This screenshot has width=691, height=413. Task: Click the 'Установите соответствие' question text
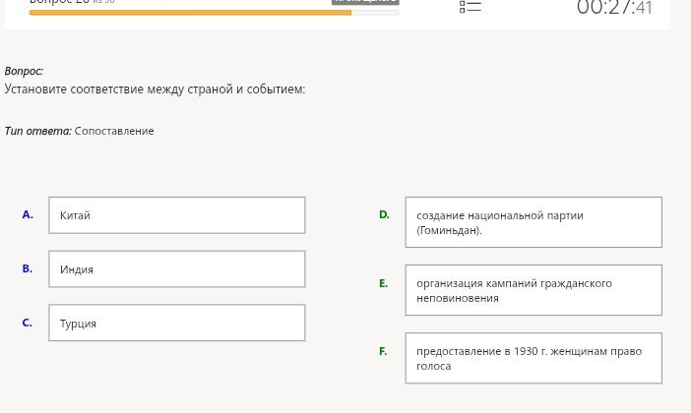click(x=155, y=89)
